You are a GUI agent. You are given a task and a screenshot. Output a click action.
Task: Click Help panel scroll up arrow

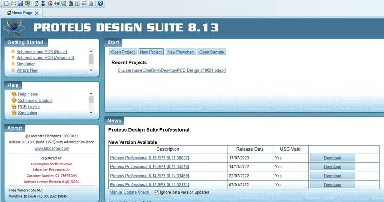(x=91, y=93)
